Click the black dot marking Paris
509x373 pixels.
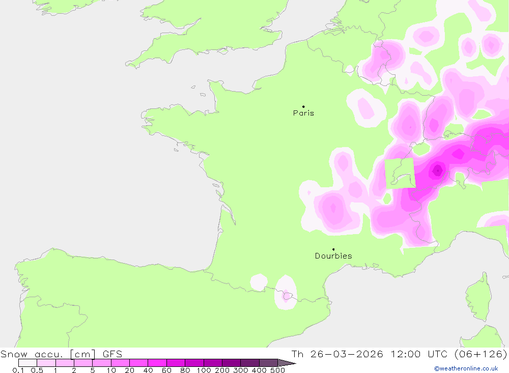tap(303, 106)
